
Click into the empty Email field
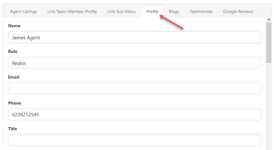(134, 89)
